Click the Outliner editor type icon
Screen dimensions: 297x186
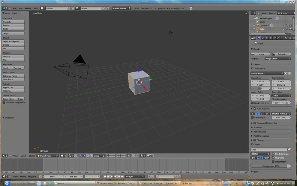253,13
